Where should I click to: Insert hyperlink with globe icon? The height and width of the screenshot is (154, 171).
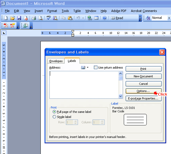tap(90, 18)
